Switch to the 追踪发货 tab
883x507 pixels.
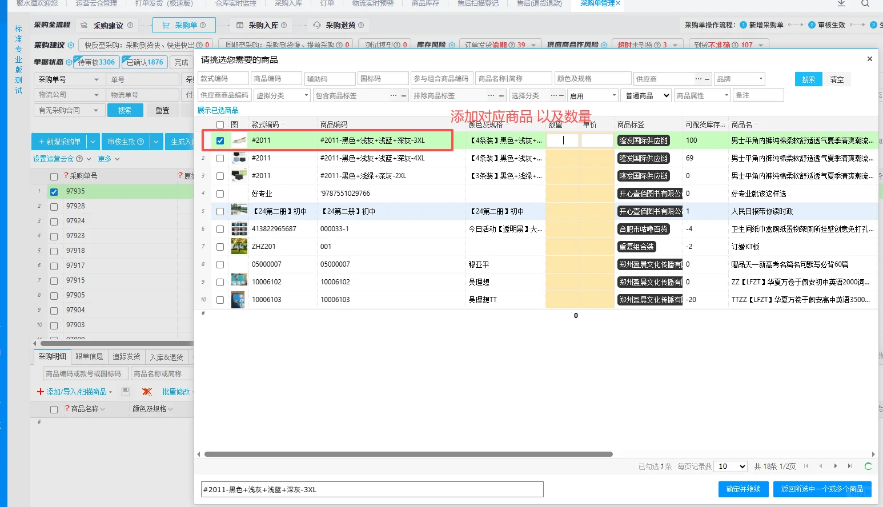point(126,357)
